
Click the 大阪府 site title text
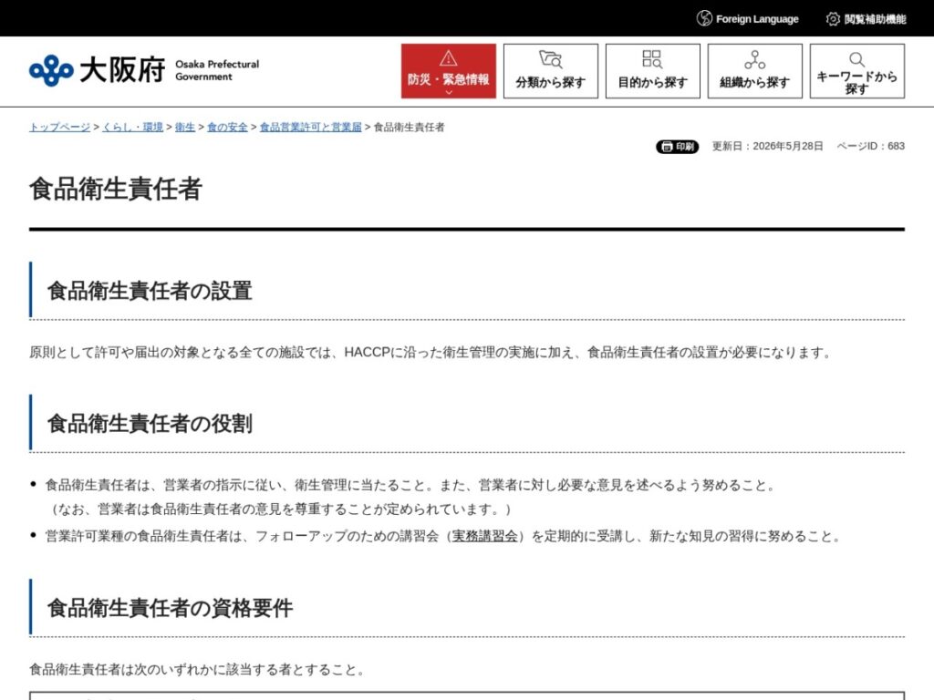pos(122,70)
